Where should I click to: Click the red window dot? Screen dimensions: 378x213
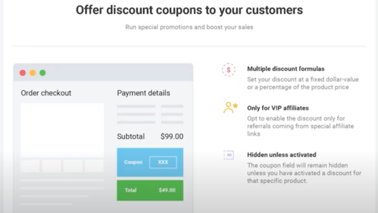click(22, 73)
